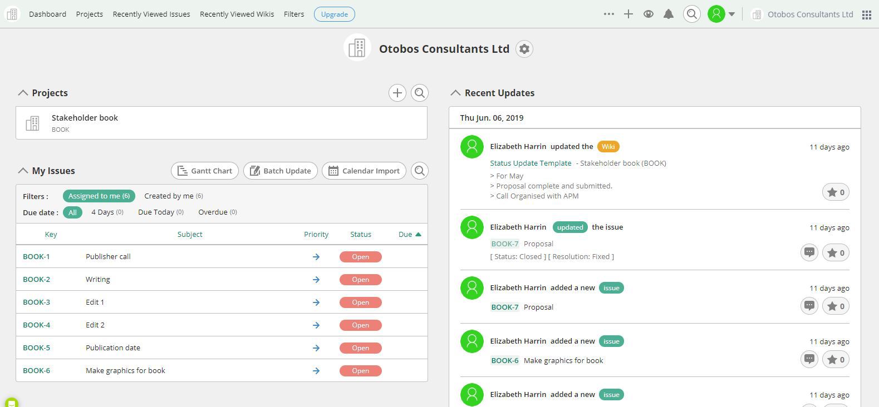Viewport: 879px width, 407px height.
Task: Click Open status badge for Edit 2
Action: coord(361,325)
